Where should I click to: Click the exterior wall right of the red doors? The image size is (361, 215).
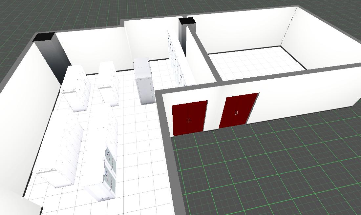tap(305, 92)
